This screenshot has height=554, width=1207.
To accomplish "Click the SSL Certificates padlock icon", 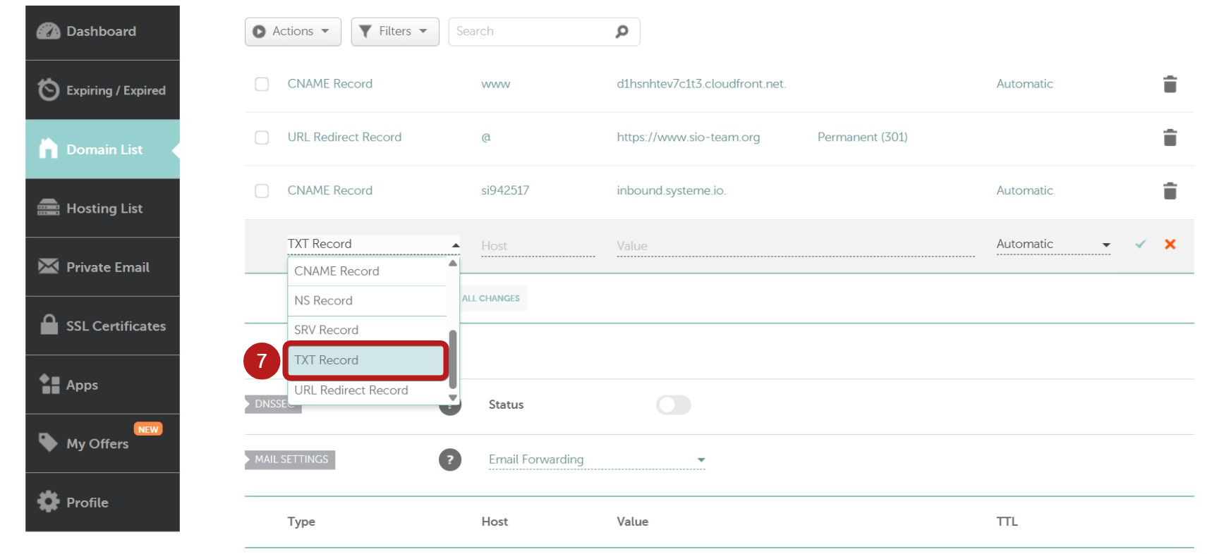I will 49,324.
